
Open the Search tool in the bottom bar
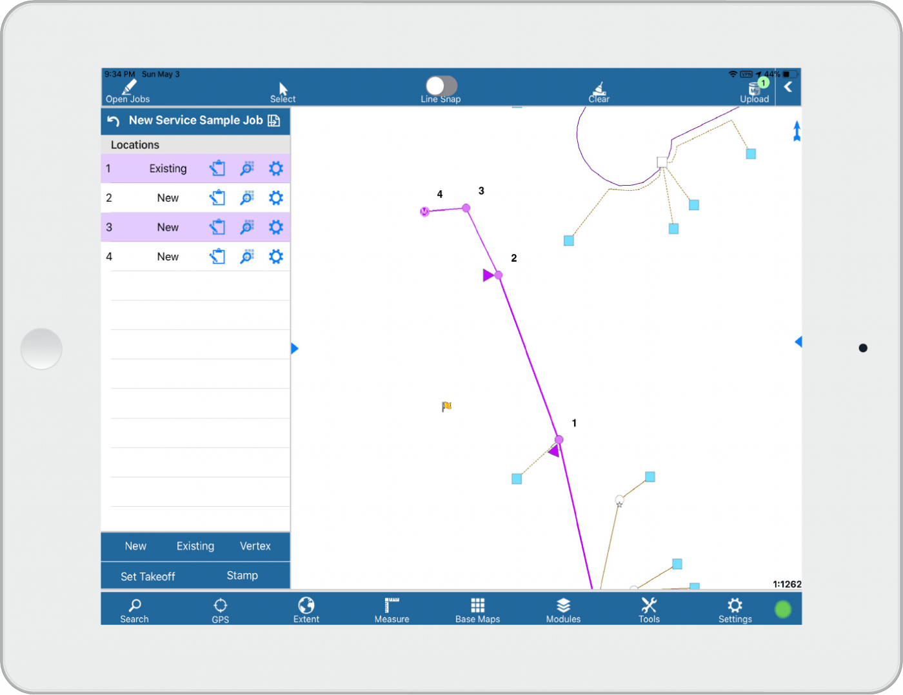[134, 609]
